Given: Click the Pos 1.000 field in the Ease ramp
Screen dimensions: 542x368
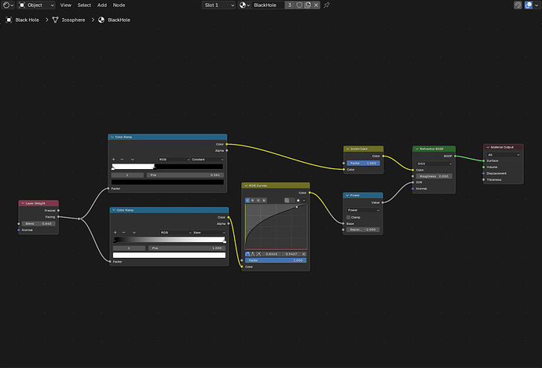Looking at the screenshot, I should click(x=187, y=248).
